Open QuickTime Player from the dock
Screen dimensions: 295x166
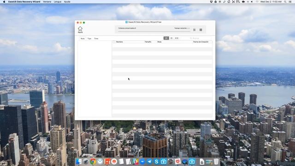(185, 161)
